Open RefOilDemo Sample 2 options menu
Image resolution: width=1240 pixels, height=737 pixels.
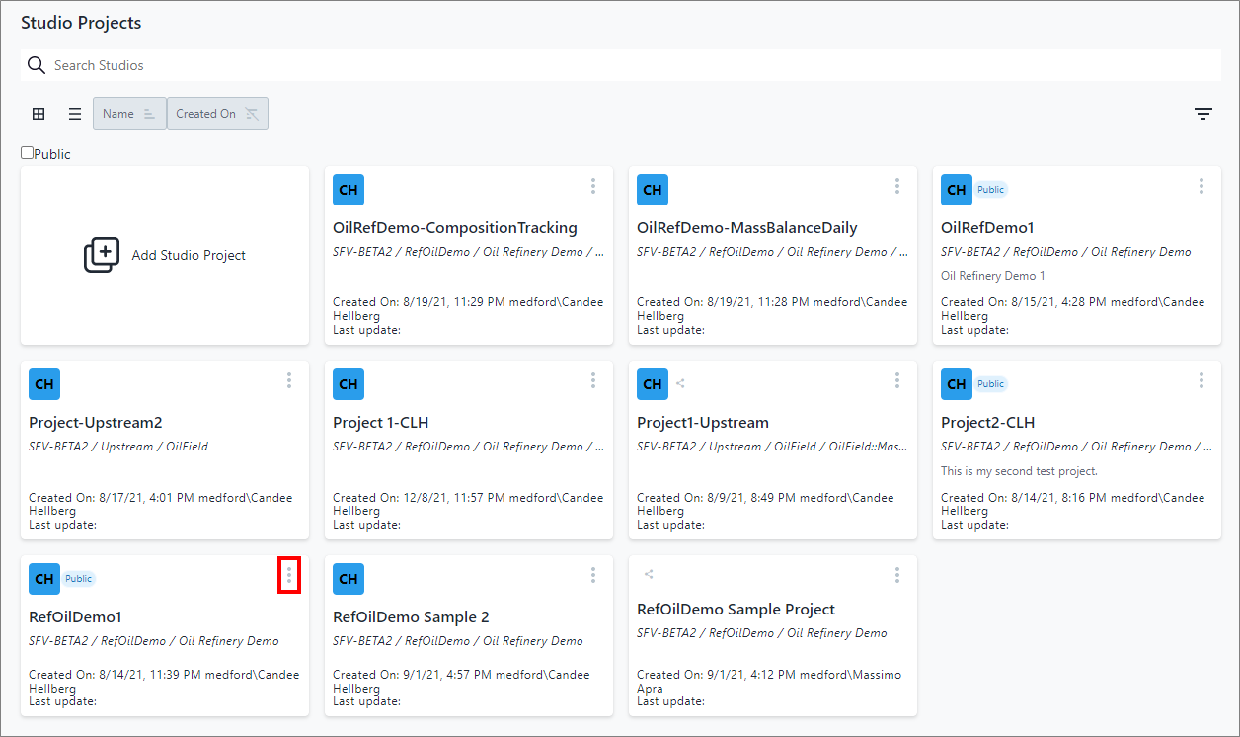593,575
